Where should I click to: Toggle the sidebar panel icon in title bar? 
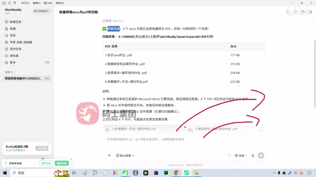pos(4,3)
